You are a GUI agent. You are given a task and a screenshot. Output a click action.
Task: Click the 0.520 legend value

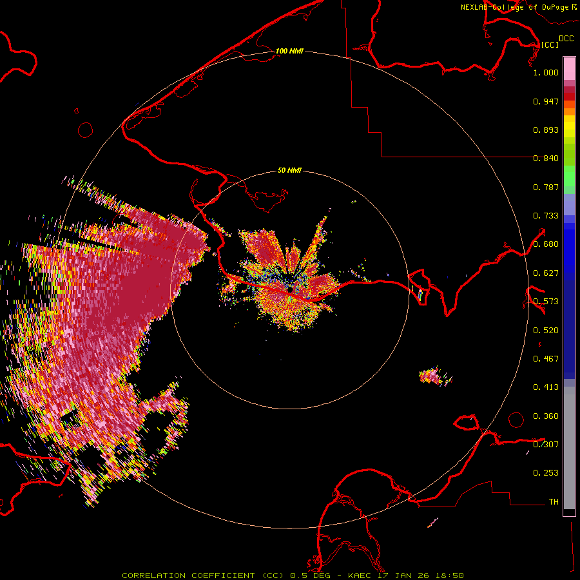point(546,331)
